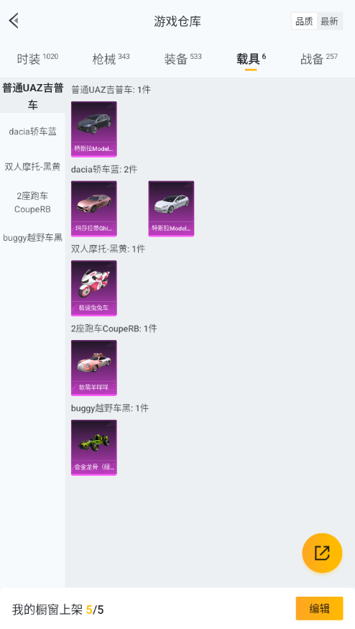Open the orange share floating button
The width and height of the screenshot is (355, 629).
click(322, 553)
